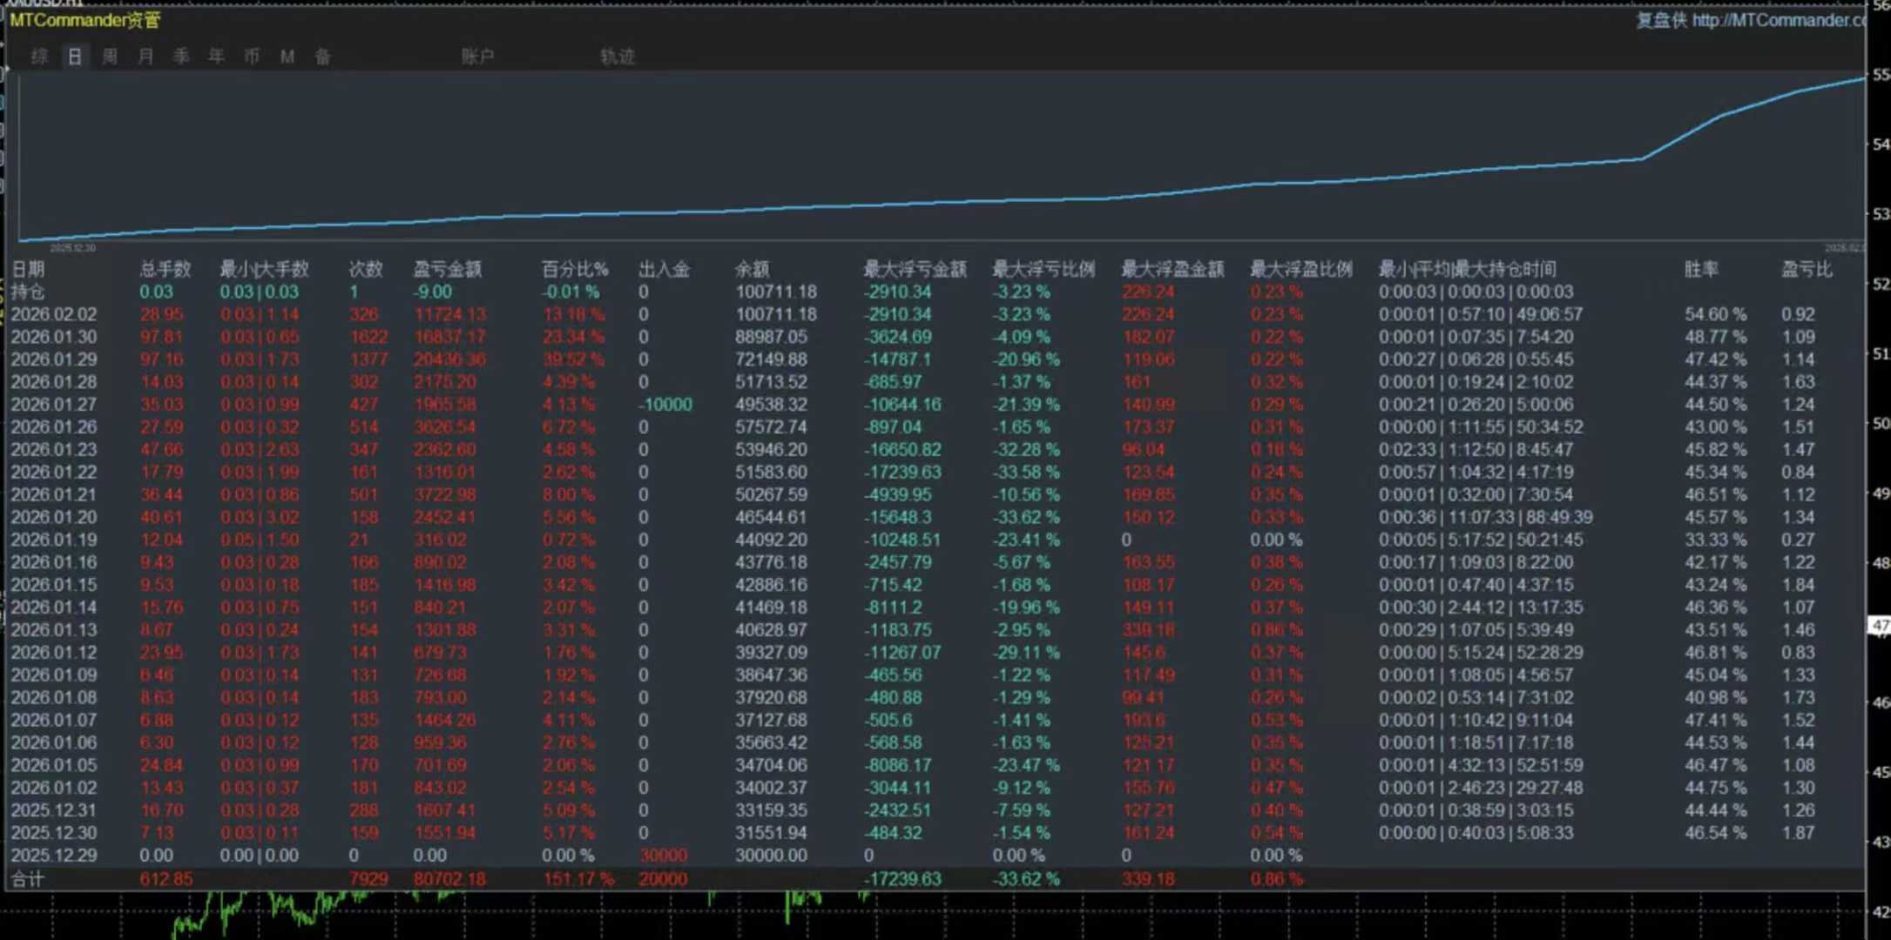
Task: Click the M tab
Action: (x=287, y=57)
